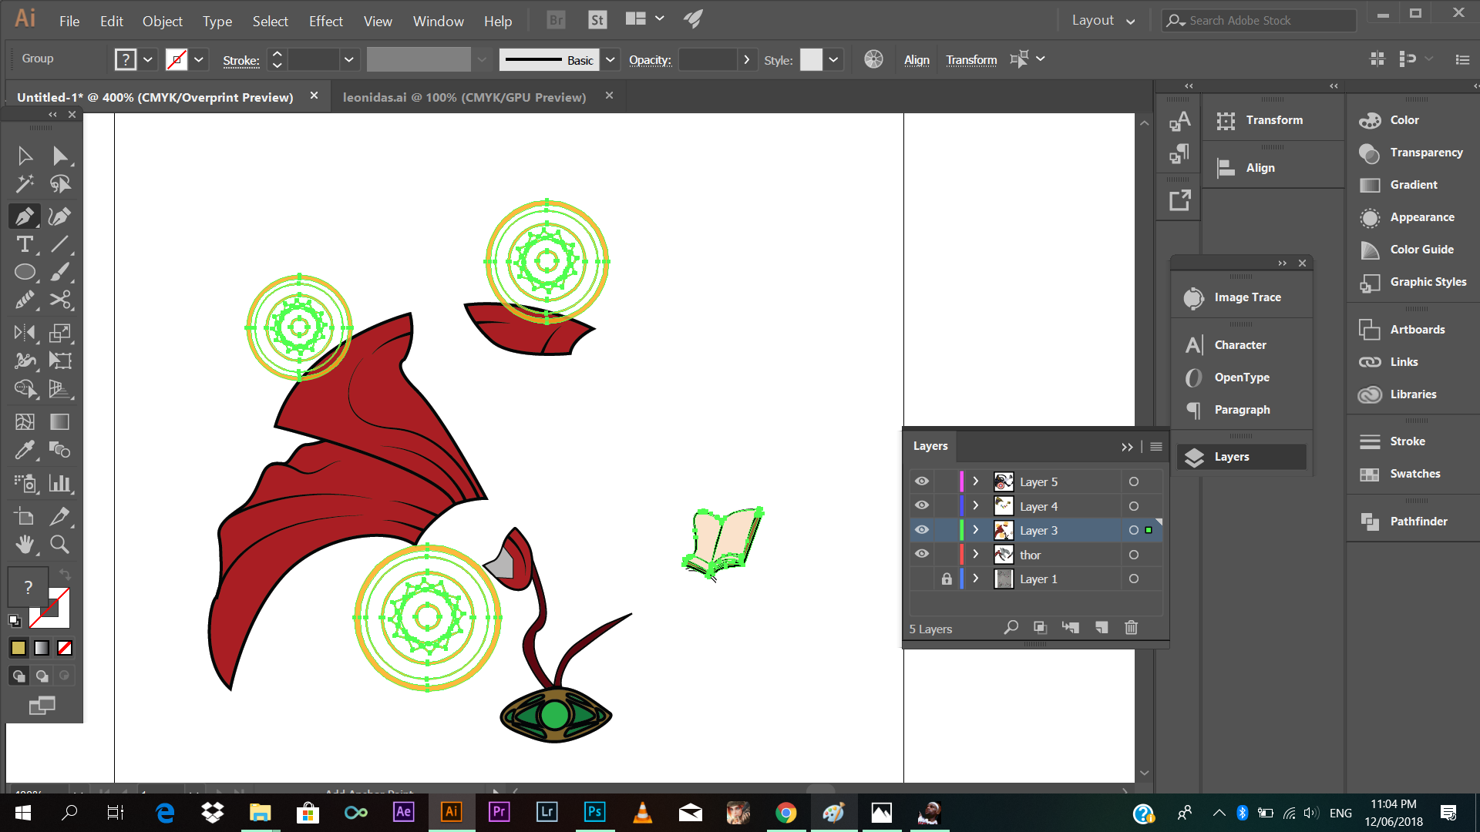Open the Style dropdown arrow
Viewport: 1480px width, 832px height.
pos(833,59)
